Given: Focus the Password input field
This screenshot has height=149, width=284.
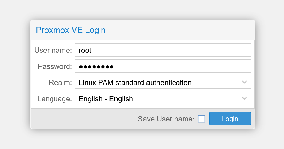Looking at the screenshot, I should pos(163,66).
